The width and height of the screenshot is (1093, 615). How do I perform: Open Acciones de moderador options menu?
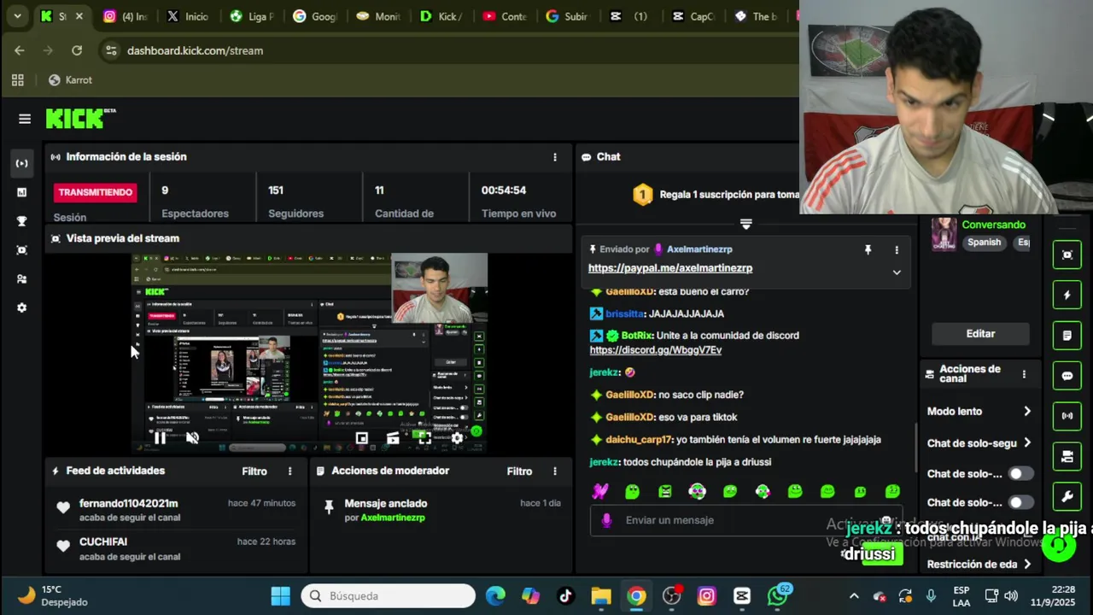click(555, 471)
